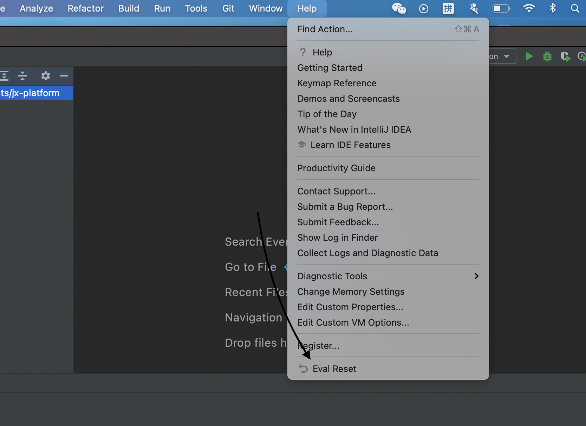
Task: Open the Chinese input method icon
Action: [448, 8]
